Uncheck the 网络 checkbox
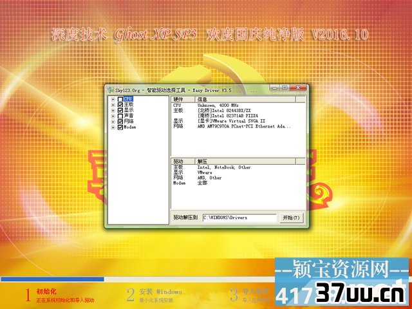The image size is (412, 309). [x=120, y=122]
